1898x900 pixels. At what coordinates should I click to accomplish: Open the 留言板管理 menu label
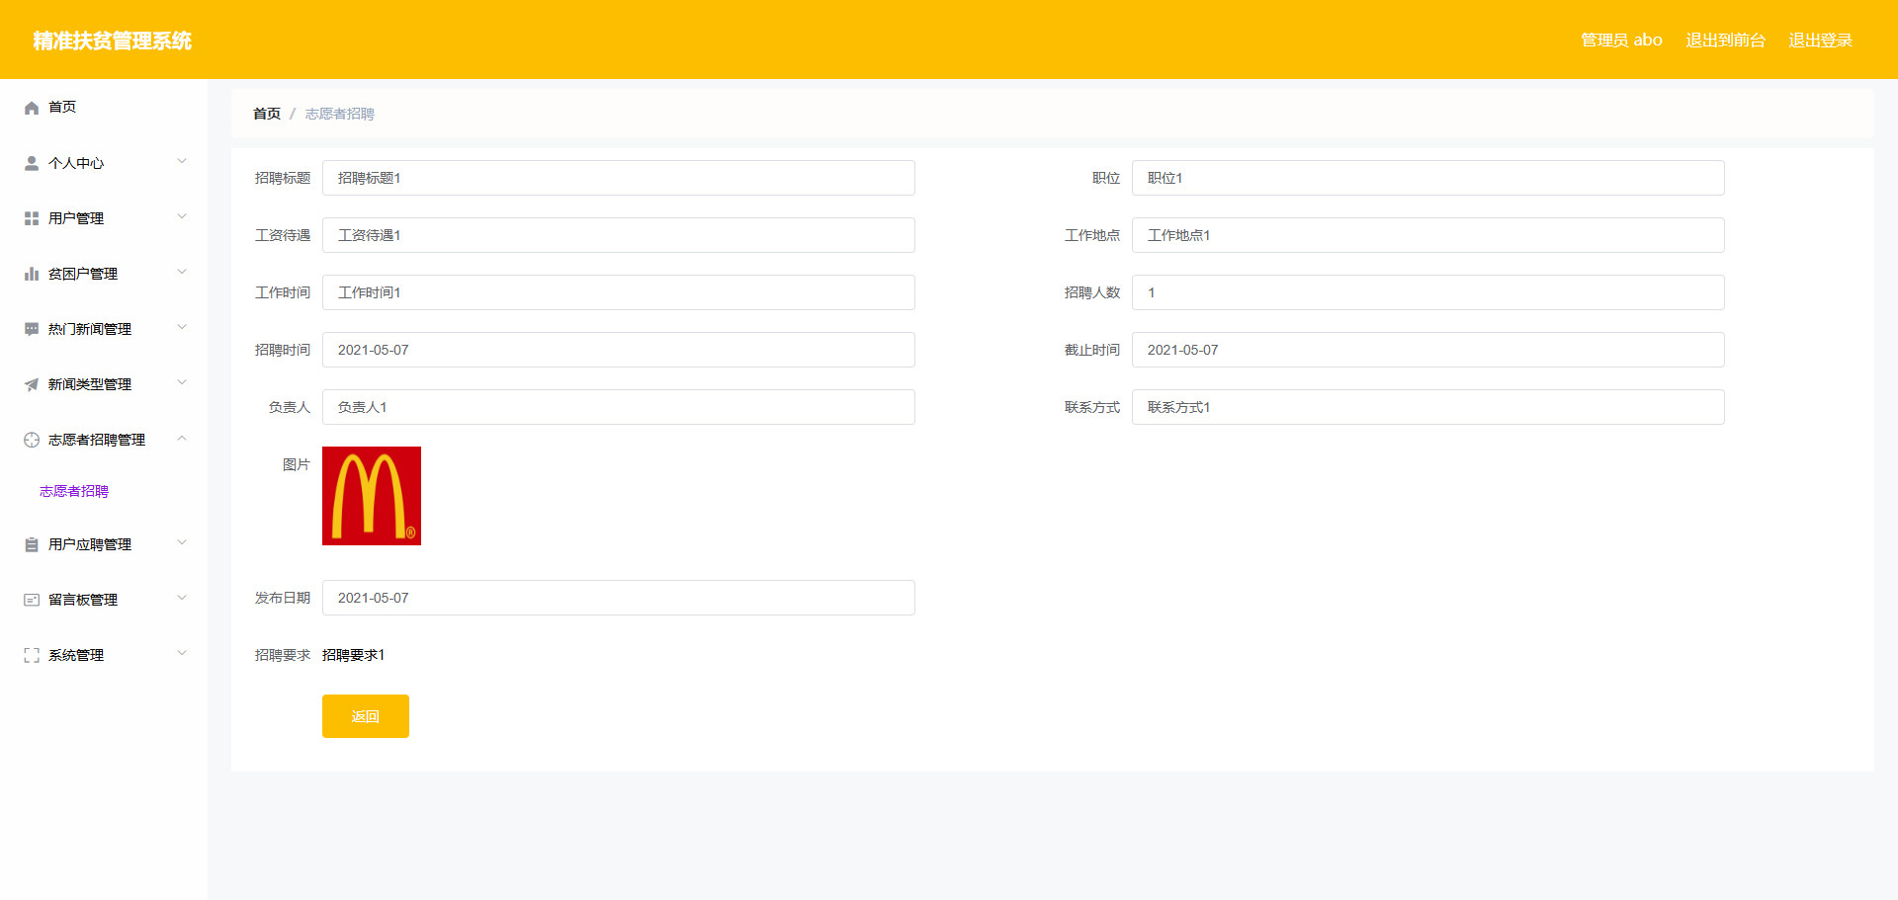[x=83, y=600]
